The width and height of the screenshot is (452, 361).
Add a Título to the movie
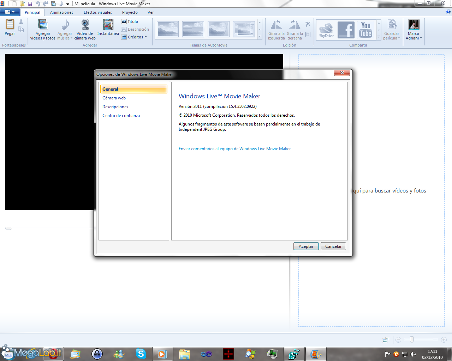coord(130,22)
